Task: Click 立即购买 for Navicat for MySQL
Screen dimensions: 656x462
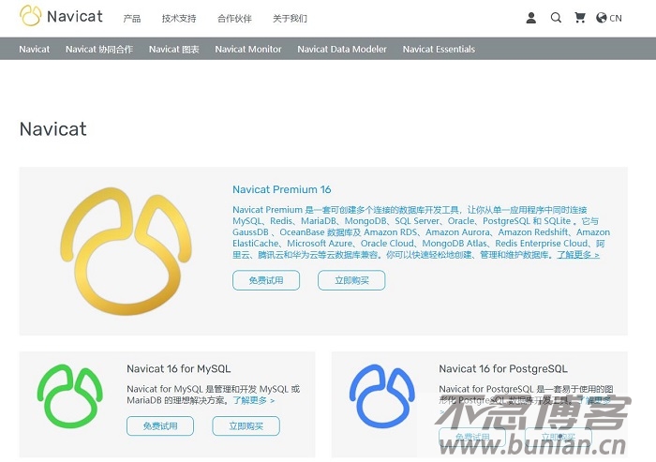Action: click(246, 426)
